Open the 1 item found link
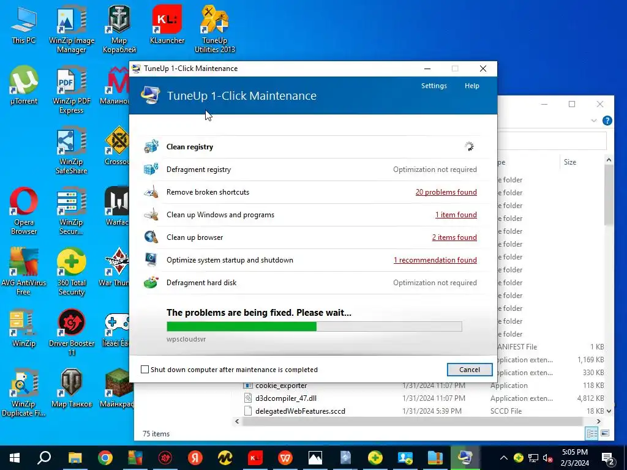Viewport: 627px width, 470px height. [x=456, y=215]
